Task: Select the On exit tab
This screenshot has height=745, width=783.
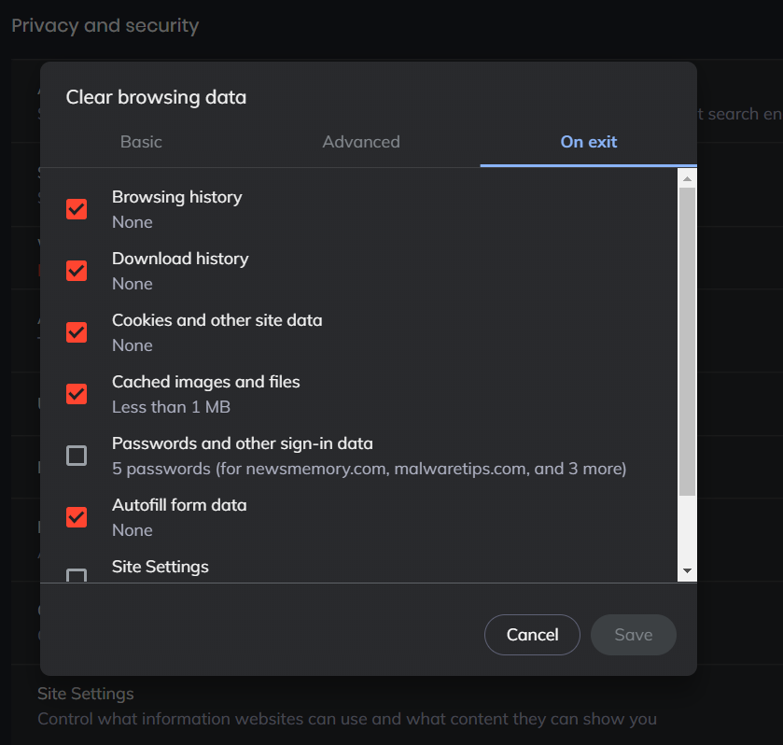Action: [x=589, y=142]
